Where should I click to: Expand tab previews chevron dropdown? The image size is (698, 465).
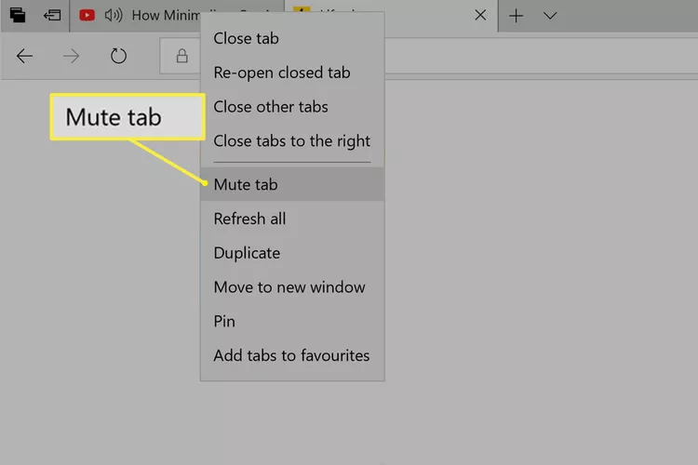[x=550, y=16]
